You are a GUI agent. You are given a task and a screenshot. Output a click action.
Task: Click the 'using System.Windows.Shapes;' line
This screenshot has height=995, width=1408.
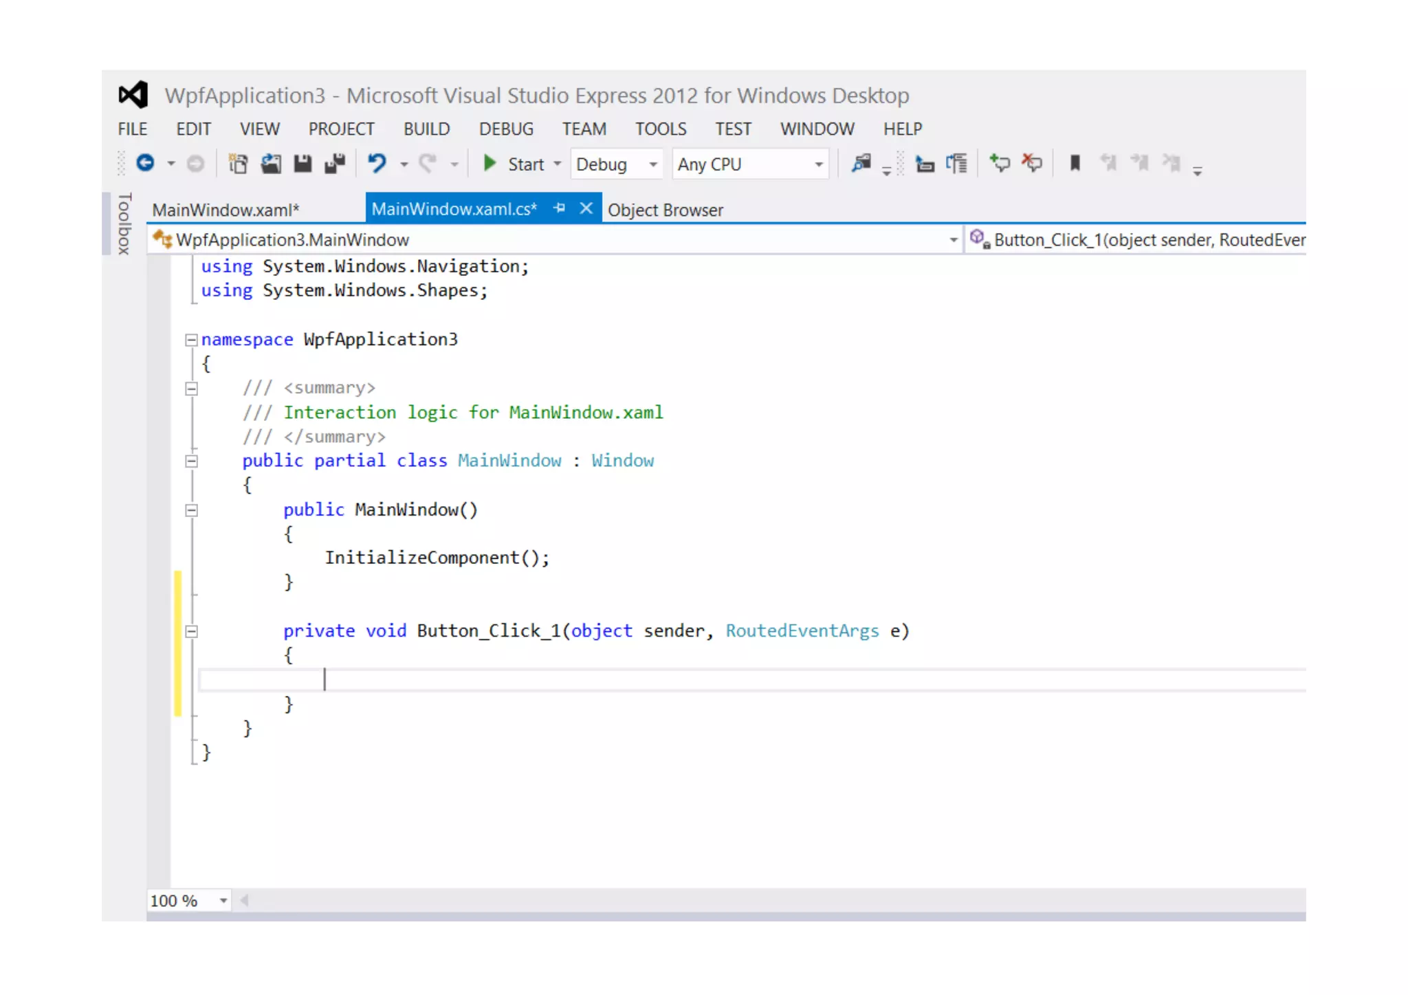(344, 291)
